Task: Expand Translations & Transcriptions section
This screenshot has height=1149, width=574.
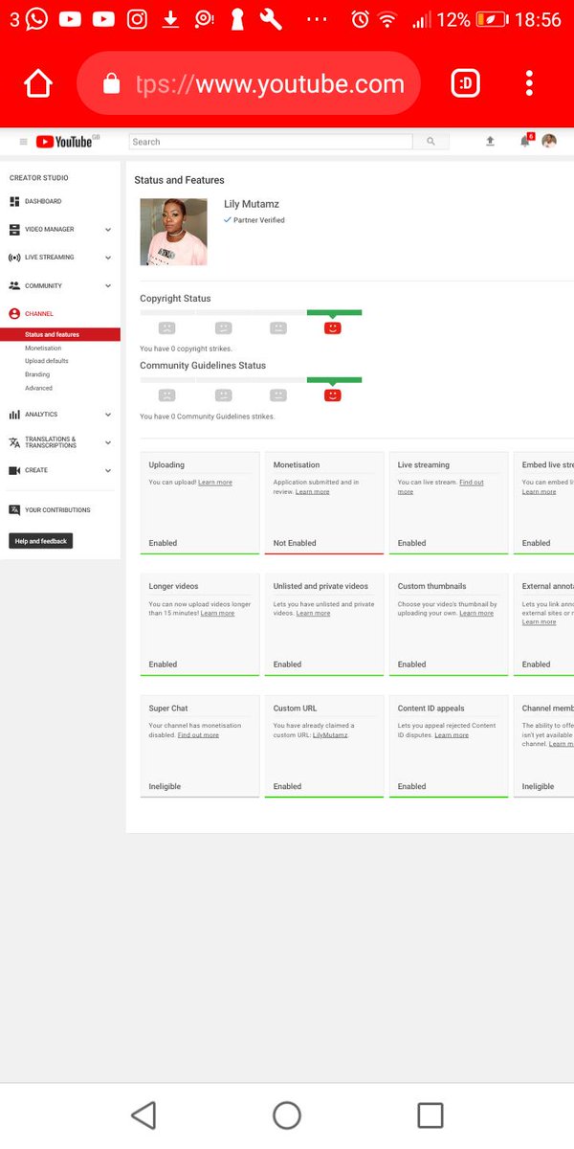Action: pyautogui.click(x=108, y=442)
